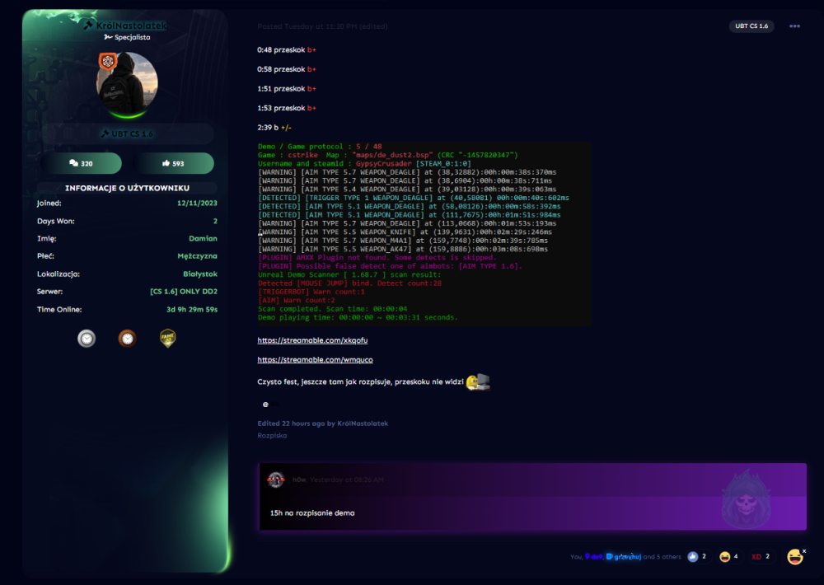
Task: Click the '[CS 1.6] ONLY DD2' server value
Action: [184, 292]
